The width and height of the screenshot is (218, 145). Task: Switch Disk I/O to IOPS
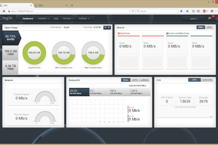(209, 27)
